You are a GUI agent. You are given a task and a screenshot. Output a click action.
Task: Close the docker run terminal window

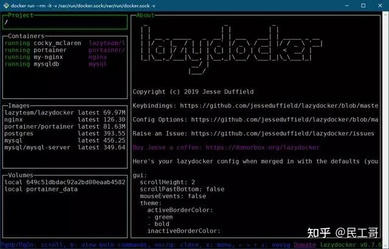pos(380,5)
